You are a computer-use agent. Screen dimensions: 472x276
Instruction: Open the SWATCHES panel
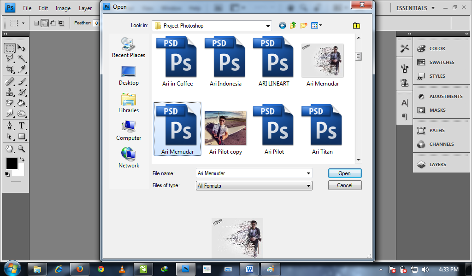pyautogui.click(x=441, y=62)
